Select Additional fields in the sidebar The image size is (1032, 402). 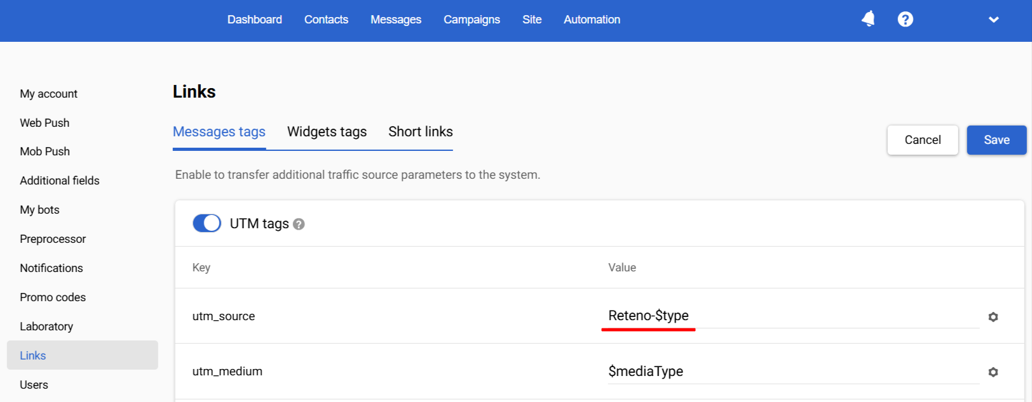(60, 181)
